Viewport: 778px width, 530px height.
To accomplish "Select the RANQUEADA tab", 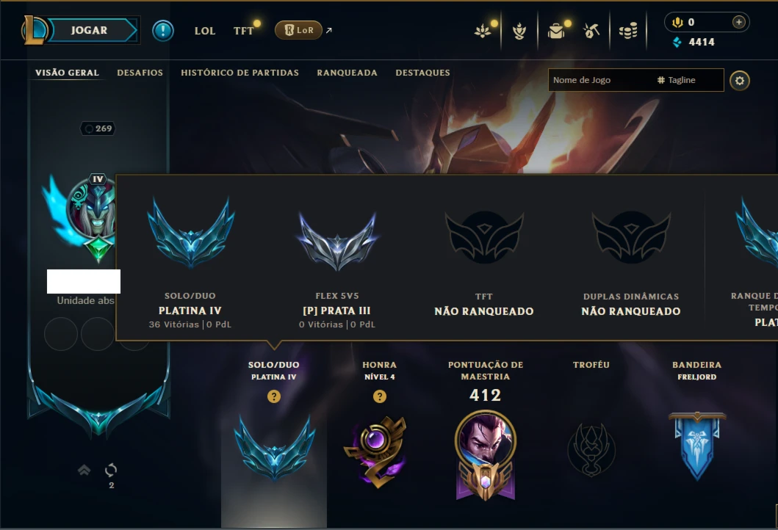I will click(347, 73).
